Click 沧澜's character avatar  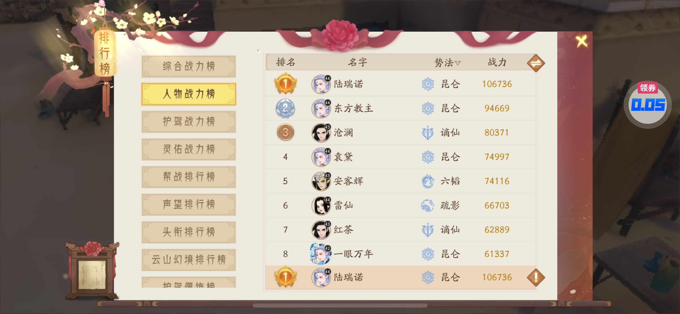321,133
